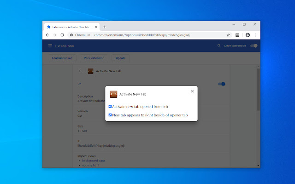
Task: Click the Activate New Tab dialog title
Action: pos(133,94)
